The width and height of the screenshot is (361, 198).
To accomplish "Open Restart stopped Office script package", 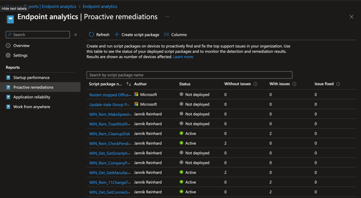I will (110, 95).
